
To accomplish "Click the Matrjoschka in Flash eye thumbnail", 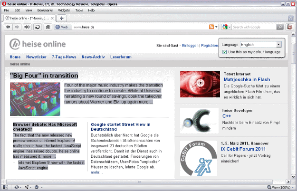I will [200, 84].
